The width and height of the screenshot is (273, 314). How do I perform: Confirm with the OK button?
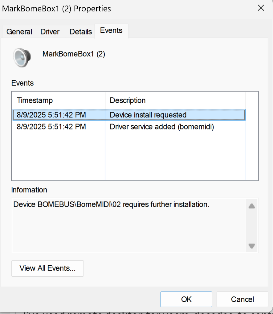point(186,299)
